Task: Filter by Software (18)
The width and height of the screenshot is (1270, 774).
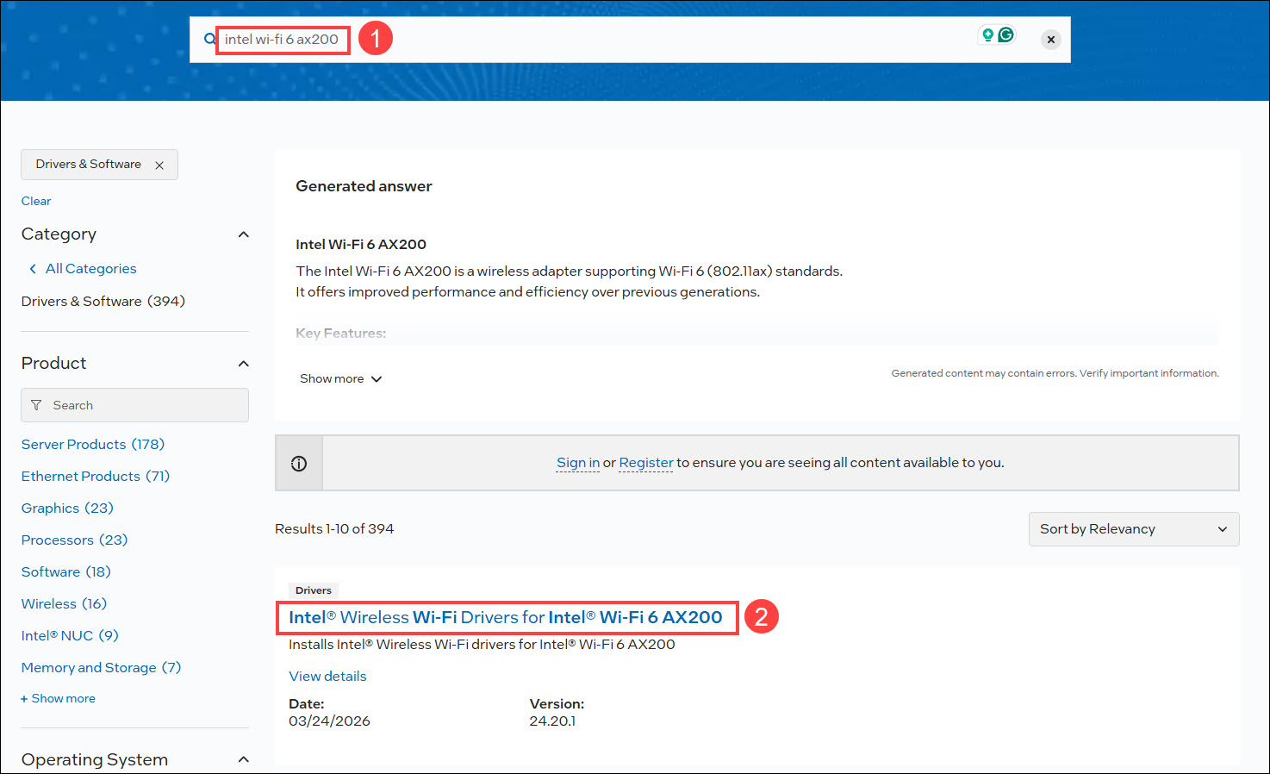Action: pyautogui.click(x=66, y=572)
